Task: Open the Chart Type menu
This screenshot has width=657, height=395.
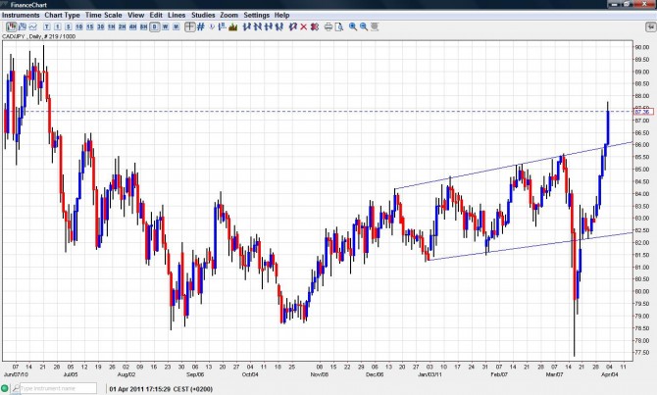Action: (x=62, y=15)
